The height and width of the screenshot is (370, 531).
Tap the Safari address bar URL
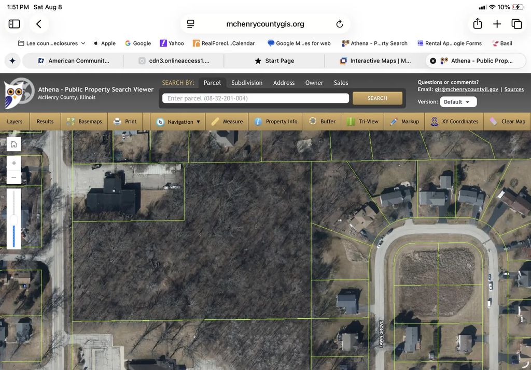[265, 24]
